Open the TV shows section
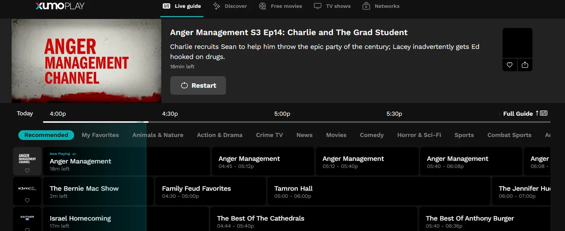 coord(332,6)
